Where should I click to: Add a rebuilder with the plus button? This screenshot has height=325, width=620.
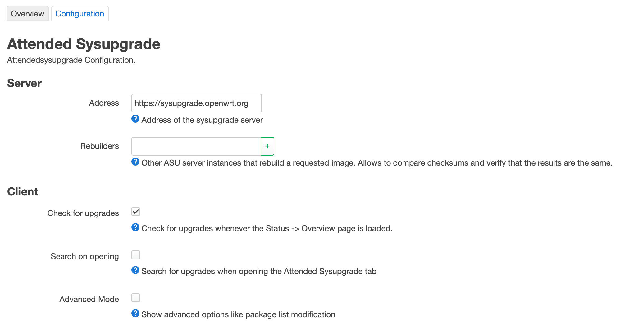tap(267, 146)
